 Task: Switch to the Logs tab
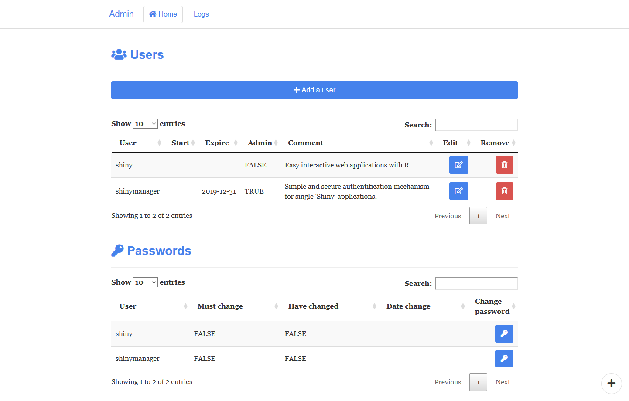pos(201,14)
